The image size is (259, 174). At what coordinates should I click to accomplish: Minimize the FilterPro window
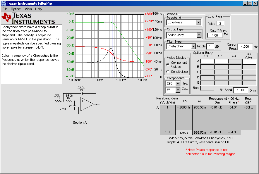coord(245,3)
